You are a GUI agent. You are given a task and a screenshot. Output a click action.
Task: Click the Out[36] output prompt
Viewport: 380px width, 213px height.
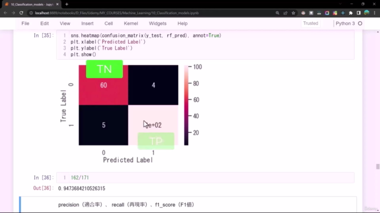point(43,188)
